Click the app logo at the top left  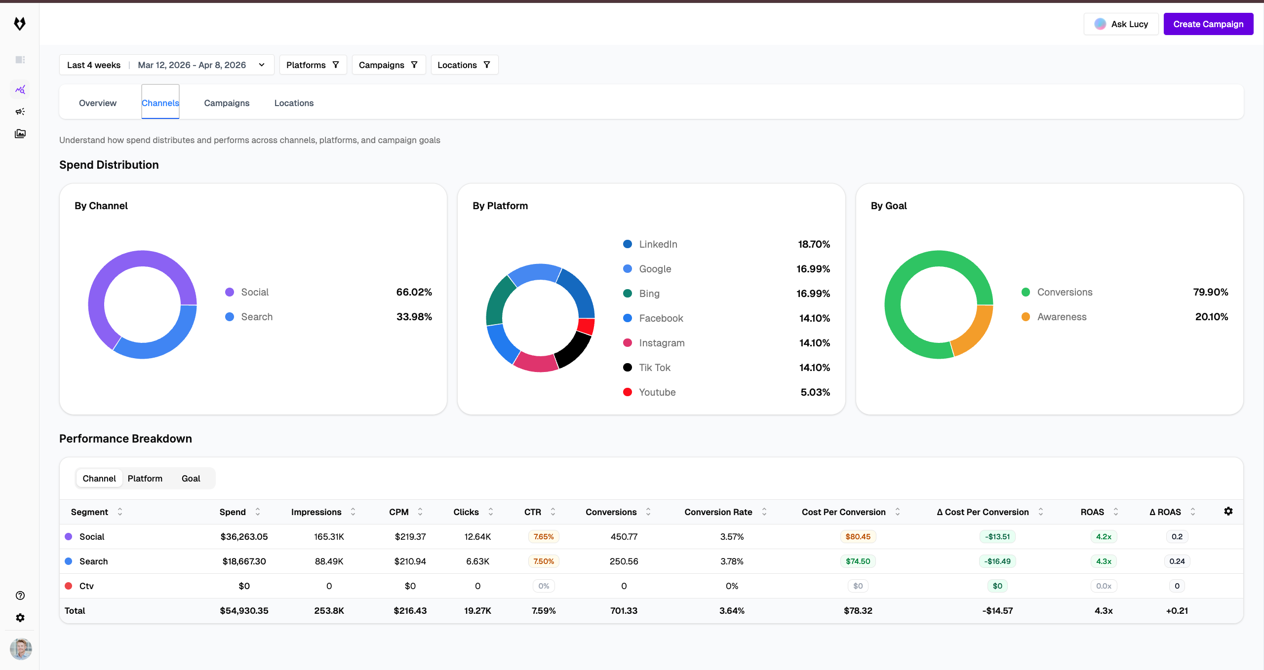pyautogui.click(x=20, y=23)
